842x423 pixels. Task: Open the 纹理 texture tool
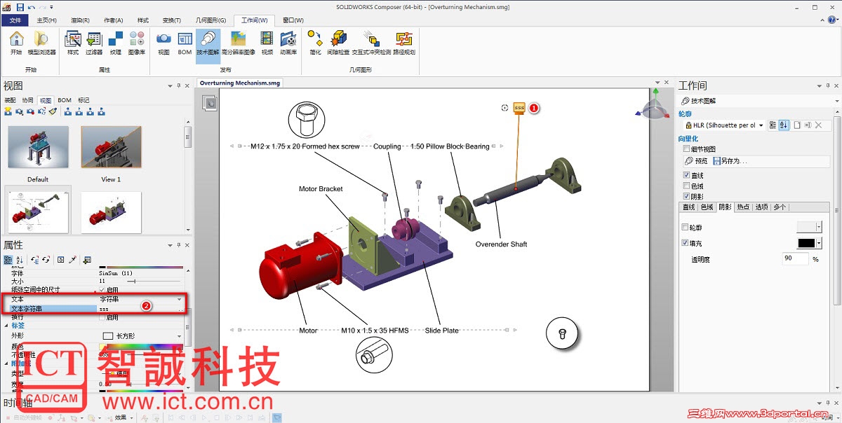[116, 43]
